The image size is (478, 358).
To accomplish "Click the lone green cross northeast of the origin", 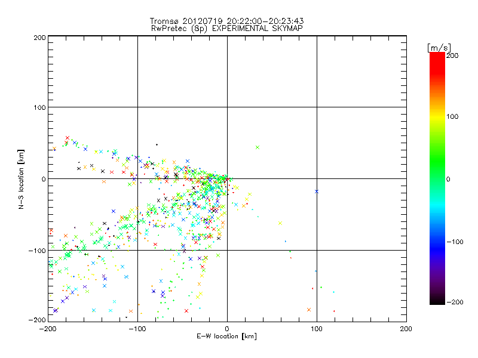I will click(258, 147).
